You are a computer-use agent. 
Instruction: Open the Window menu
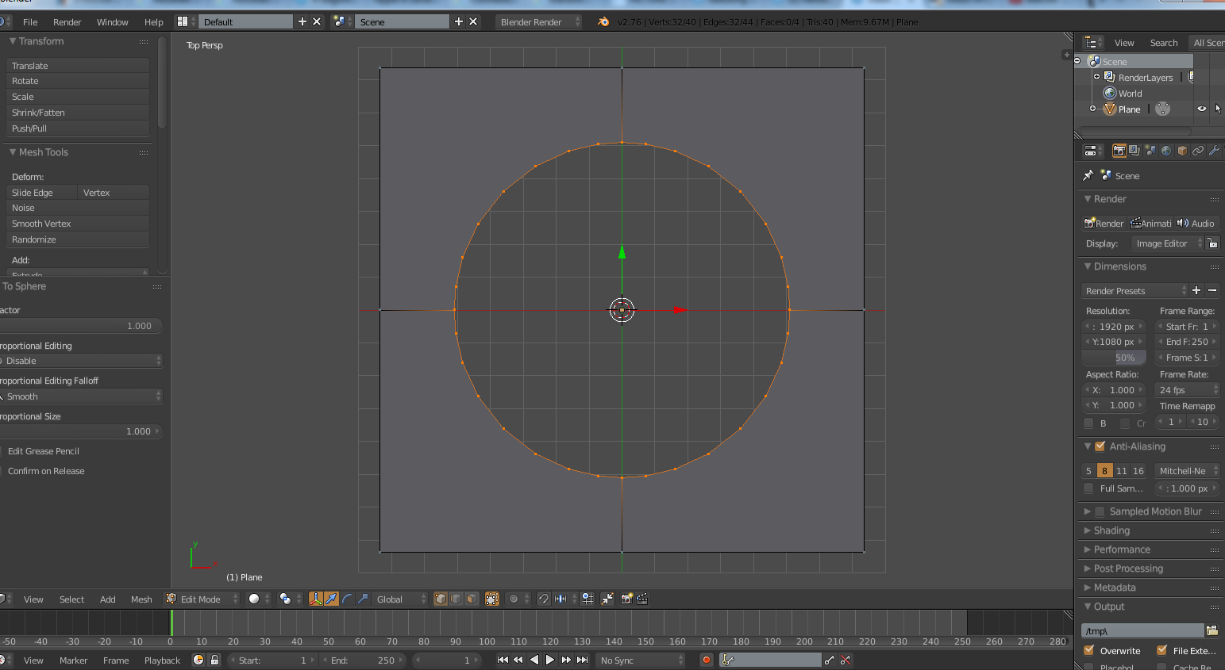[x=113, y=21]
